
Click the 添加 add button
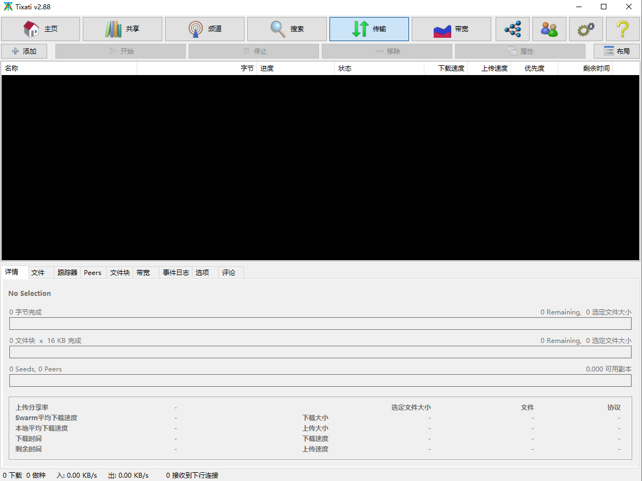coord(24,51)
